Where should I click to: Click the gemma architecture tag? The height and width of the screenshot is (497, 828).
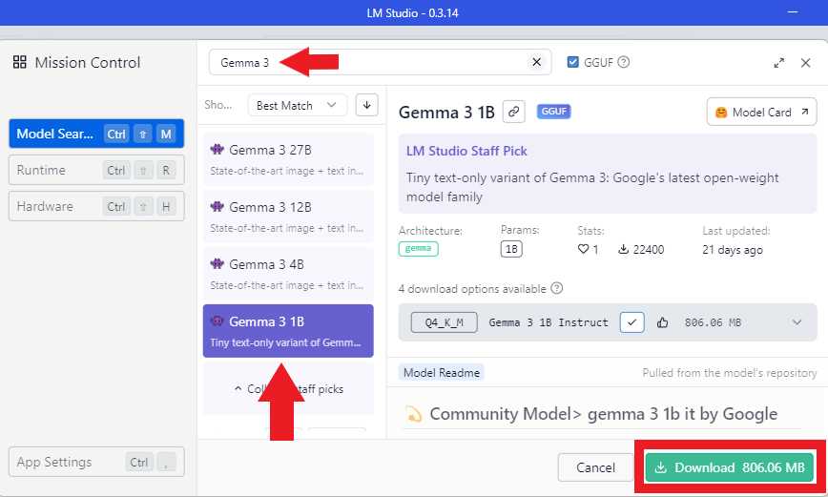point(418,248)
